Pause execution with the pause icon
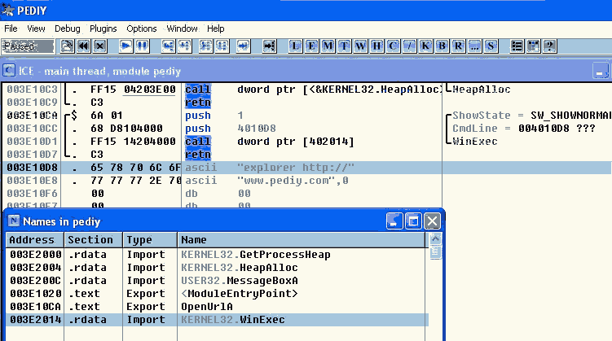 142,46
